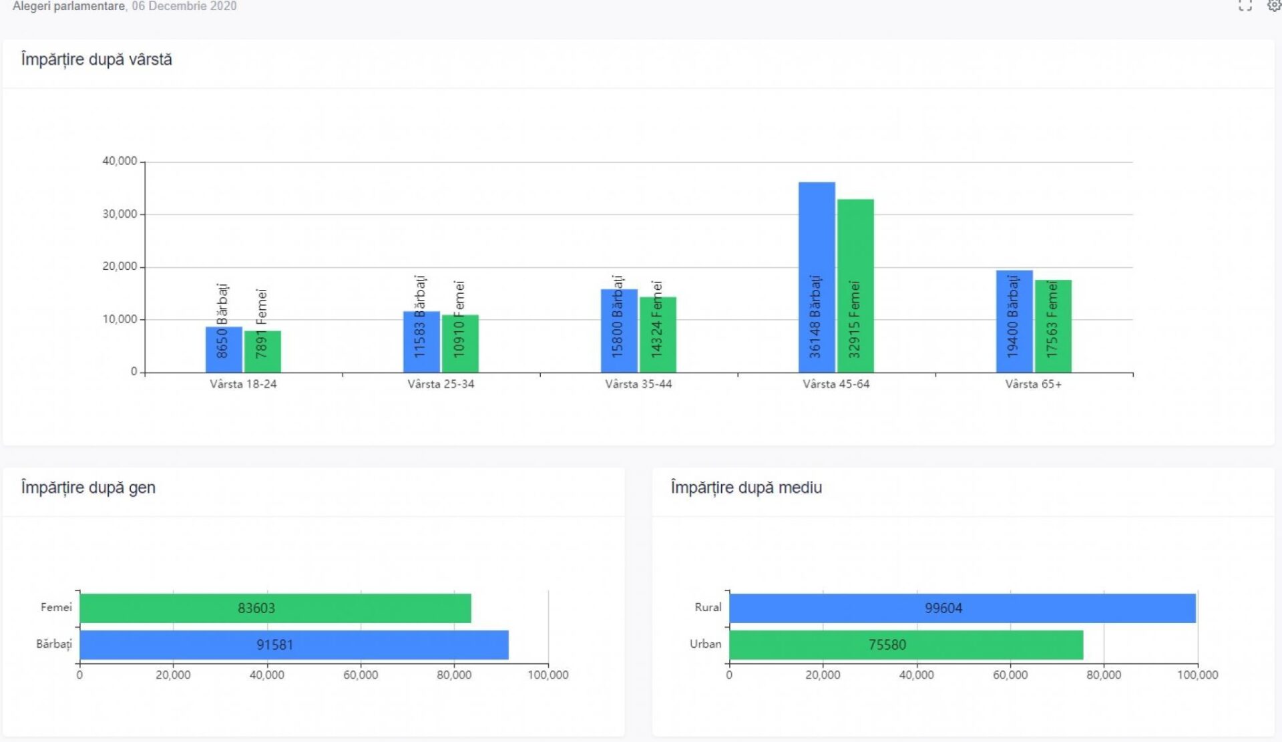Click the 11583 Bărbați bar in Vârsta 25-34
The width and height of the screenshot is (1282, 742).
pos(421,342)
